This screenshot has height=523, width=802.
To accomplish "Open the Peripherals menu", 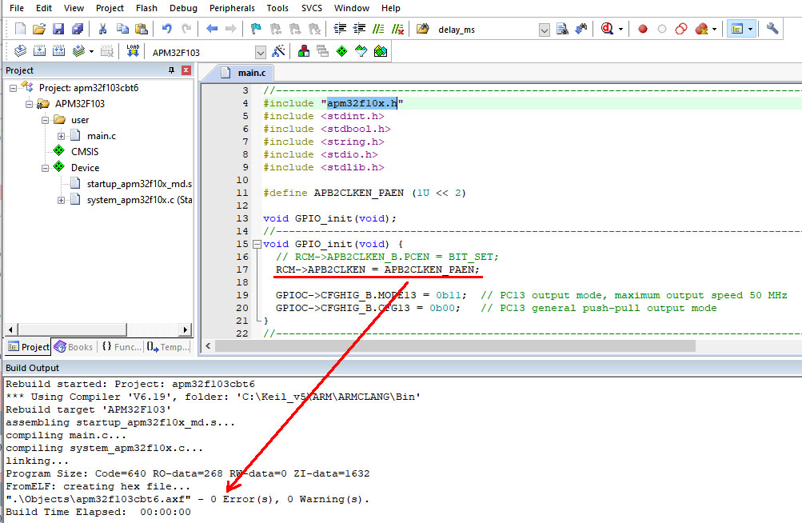I will tap(232, 8).
